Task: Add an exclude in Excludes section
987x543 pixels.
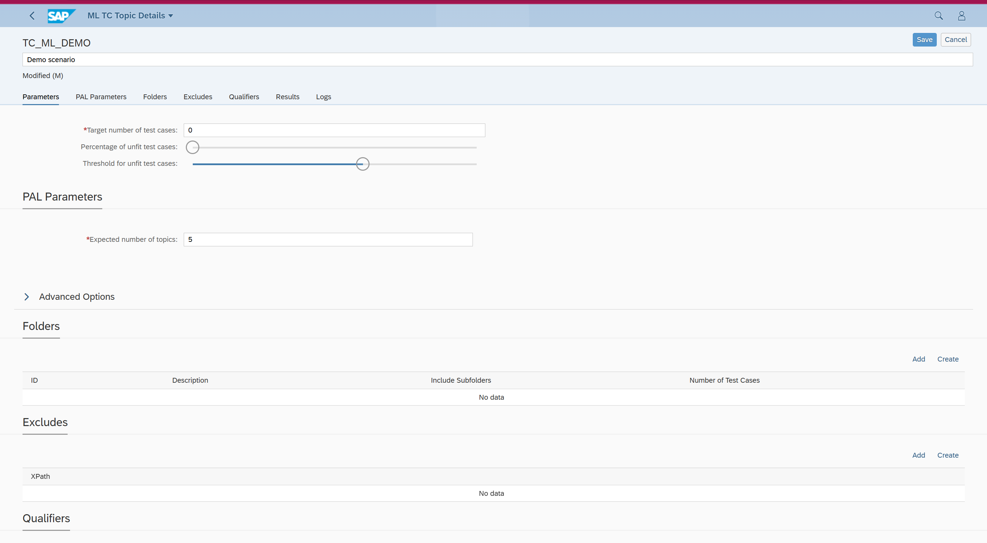Action: click(918, 455)
